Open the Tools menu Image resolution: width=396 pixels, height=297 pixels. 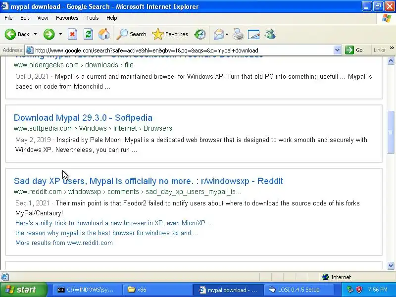tap(93, 18)
